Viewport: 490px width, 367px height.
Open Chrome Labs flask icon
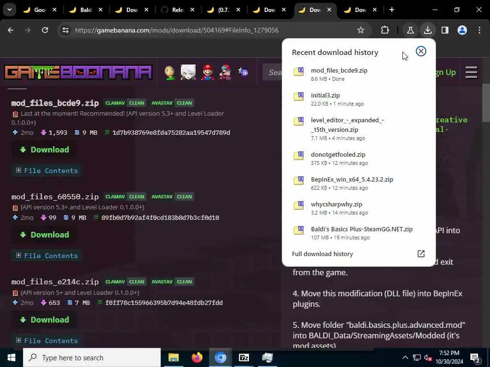pos(410,30)
